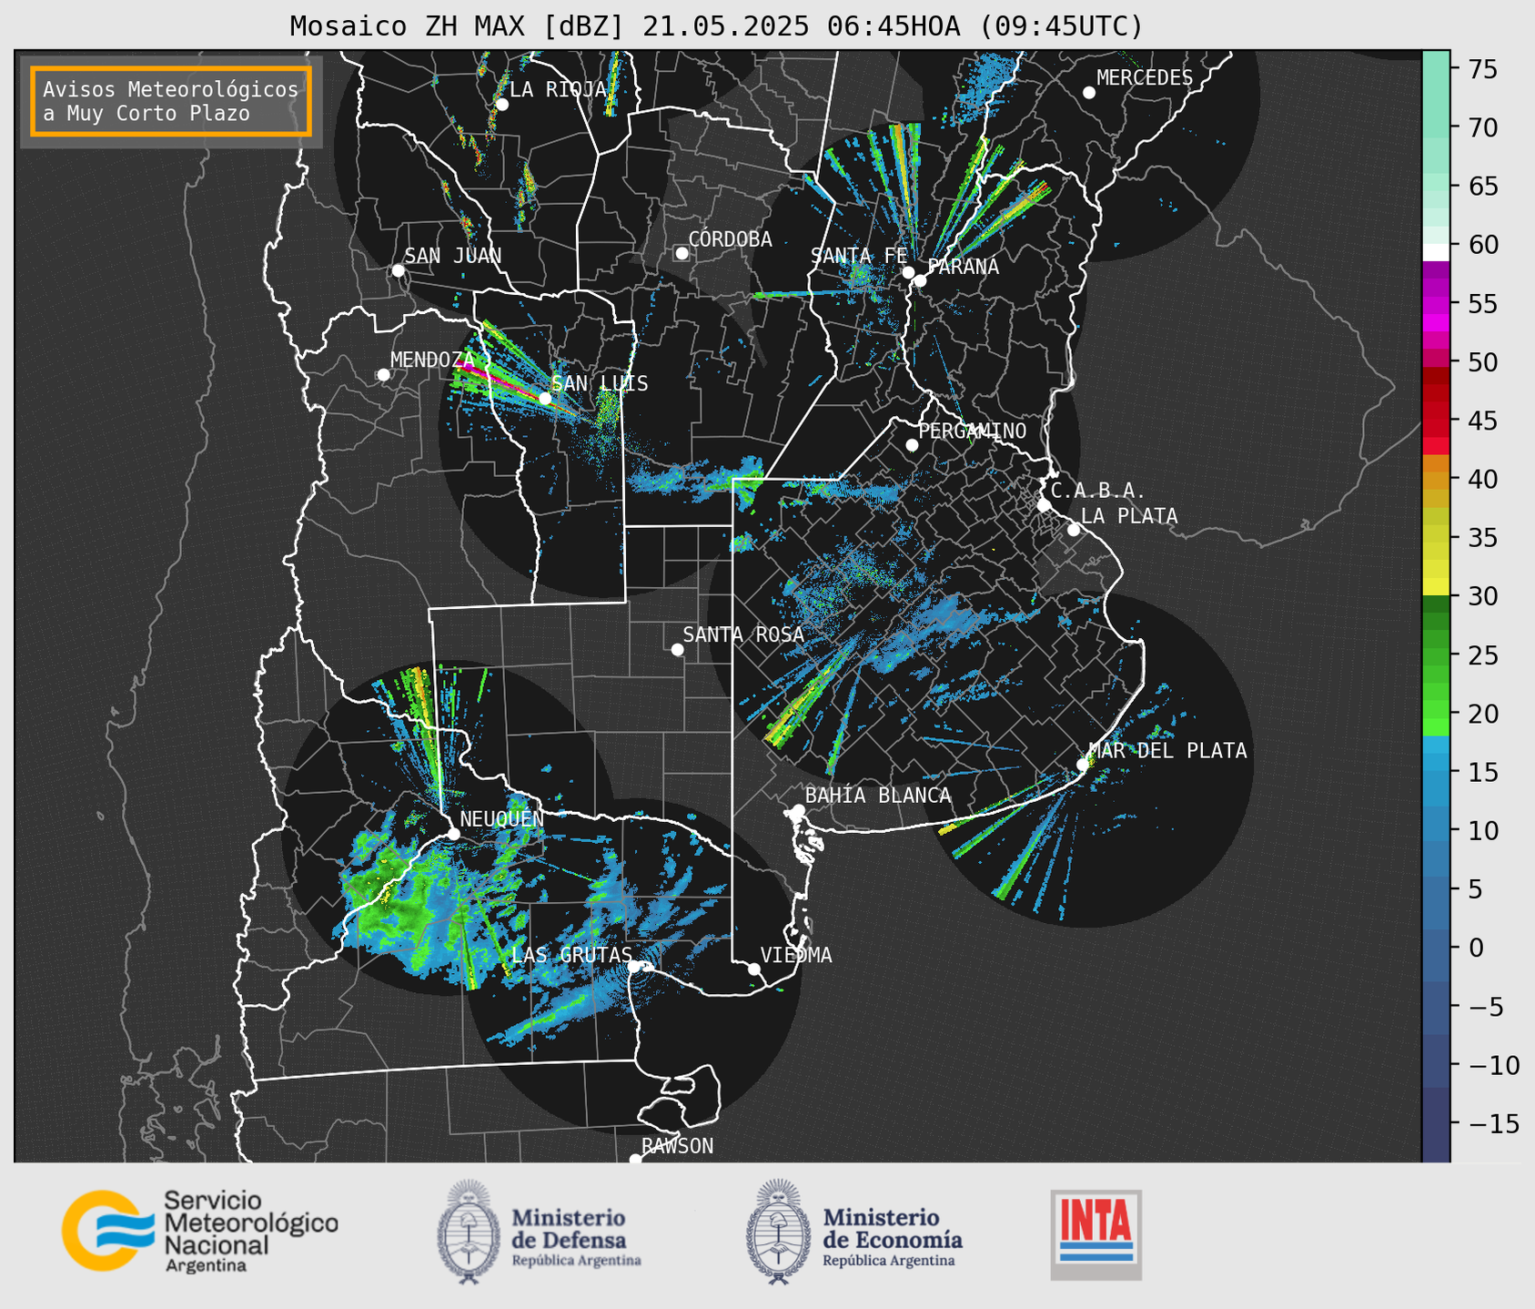Click the CÓRDOBA city marker dot

pos(682,253)
